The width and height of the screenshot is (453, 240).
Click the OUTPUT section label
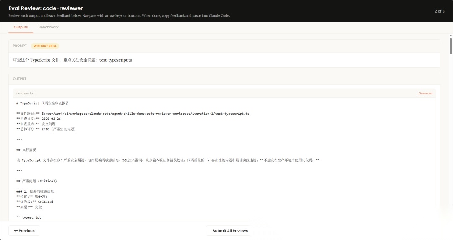click(19, 78)
